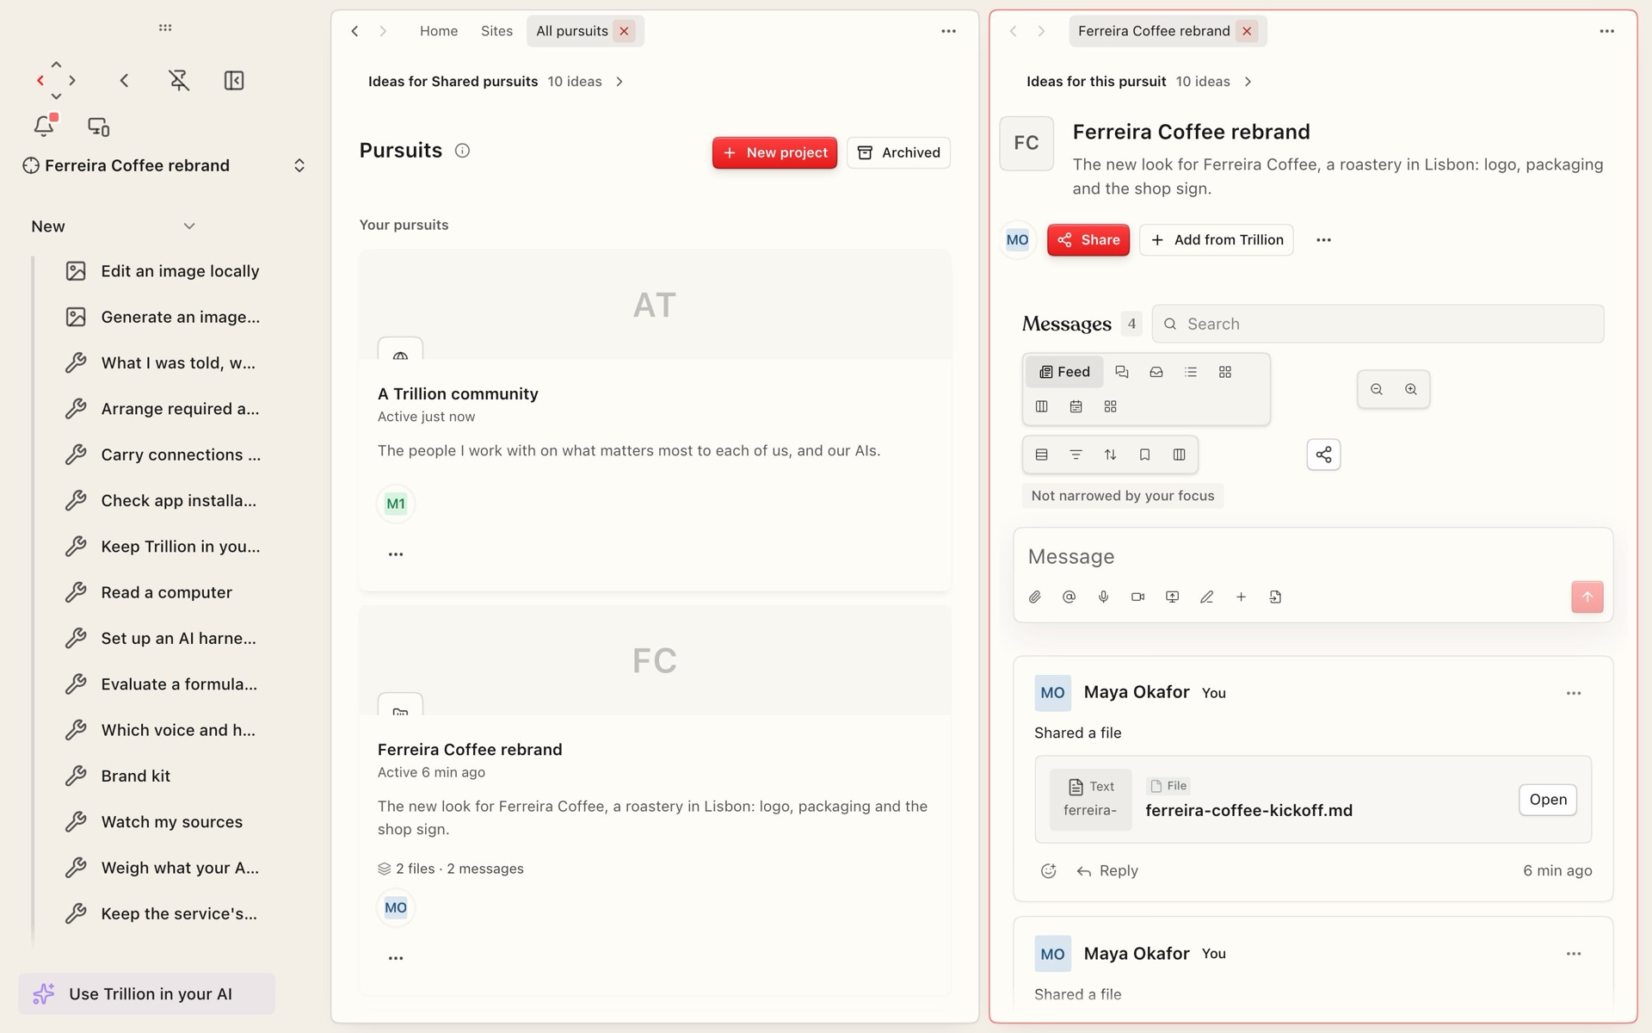Open the filter icon in messages toolbar
Screen dimensions: 1652x1033
tap(1076, 455)
